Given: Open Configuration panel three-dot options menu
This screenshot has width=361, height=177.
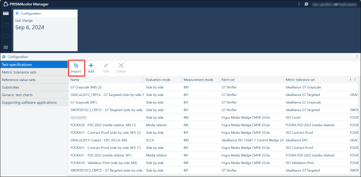Looking at the screenshot, I should click(x=357, y=57).
